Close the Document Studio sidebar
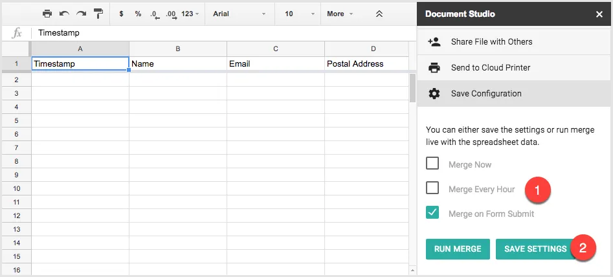The width and height of the screenshot is (613, 277). click(x=599, y=14)
